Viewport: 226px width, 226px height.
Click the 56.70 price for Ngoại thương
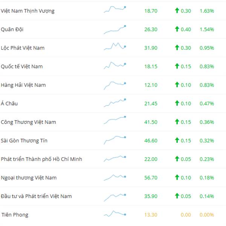151,178
